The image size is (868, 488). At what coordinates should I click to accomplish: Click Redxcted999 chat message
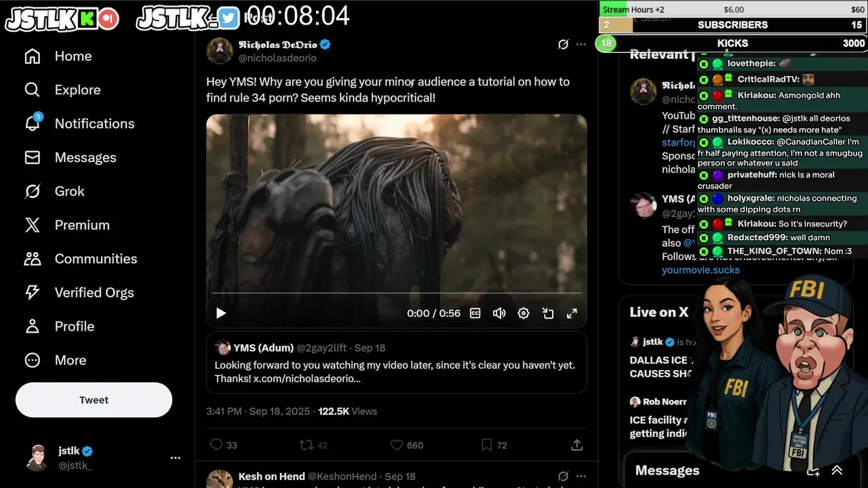[782, 238]
